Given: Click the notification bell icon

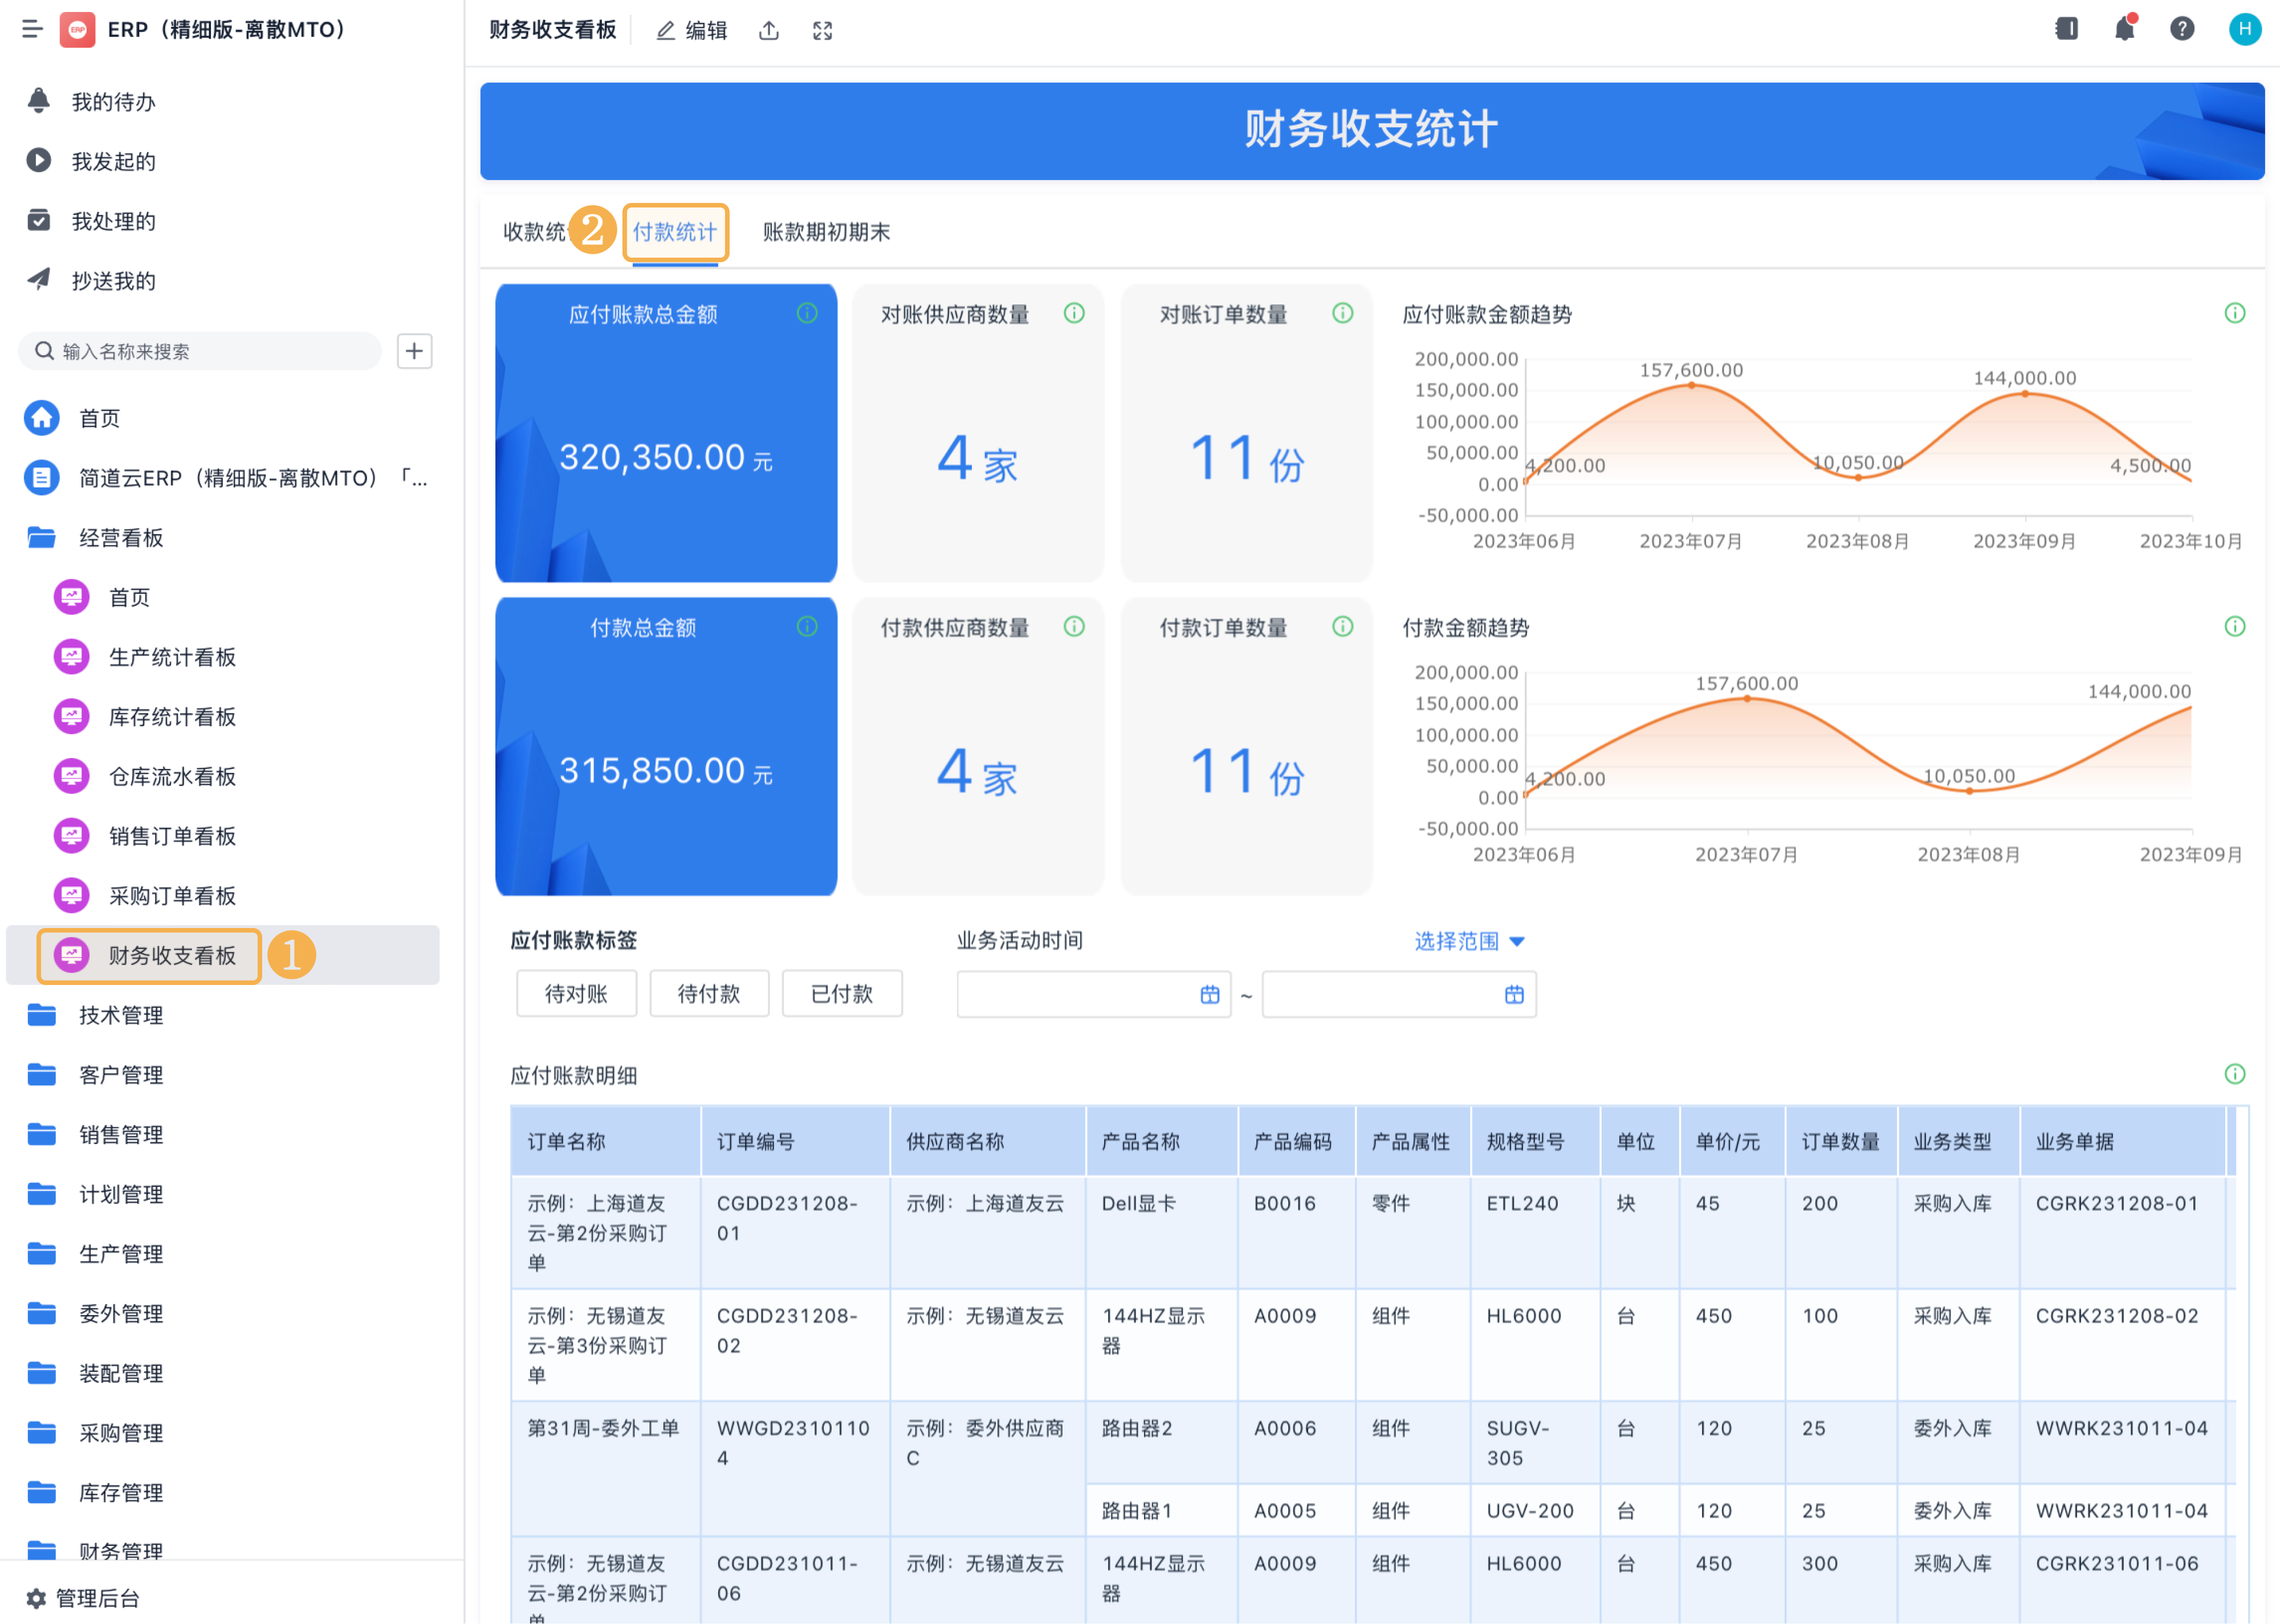Looking at the screenshot, I should pyautogui.click(x=2124, y=29).
